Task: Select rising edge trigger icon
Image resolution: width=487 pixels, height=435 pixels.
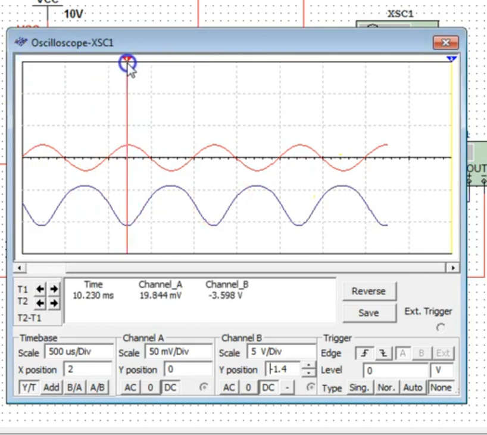Action: (363, 353)
